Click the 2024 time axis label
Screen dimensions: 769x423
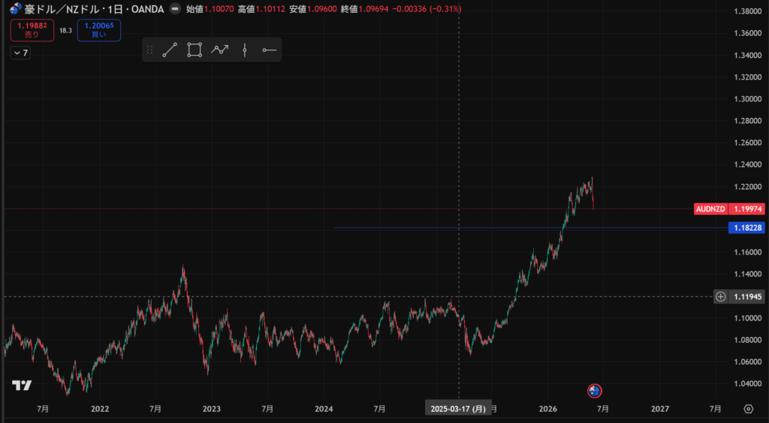pyautogui.click(x=324, y=409)
